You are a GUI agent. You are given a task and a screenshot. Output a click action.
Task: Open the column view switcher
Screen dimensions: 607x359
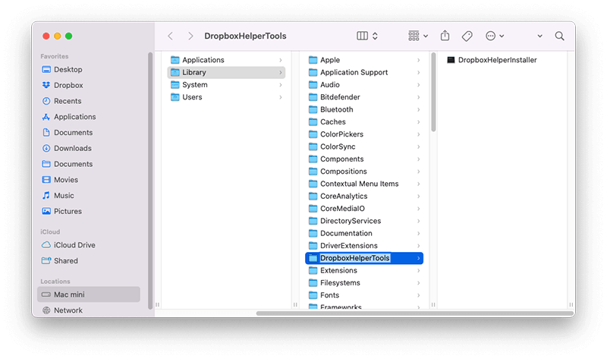point(367,36)
